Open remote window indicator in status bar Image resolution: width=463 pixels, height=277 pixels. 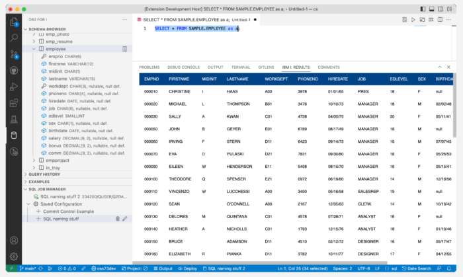pos(11,268)
